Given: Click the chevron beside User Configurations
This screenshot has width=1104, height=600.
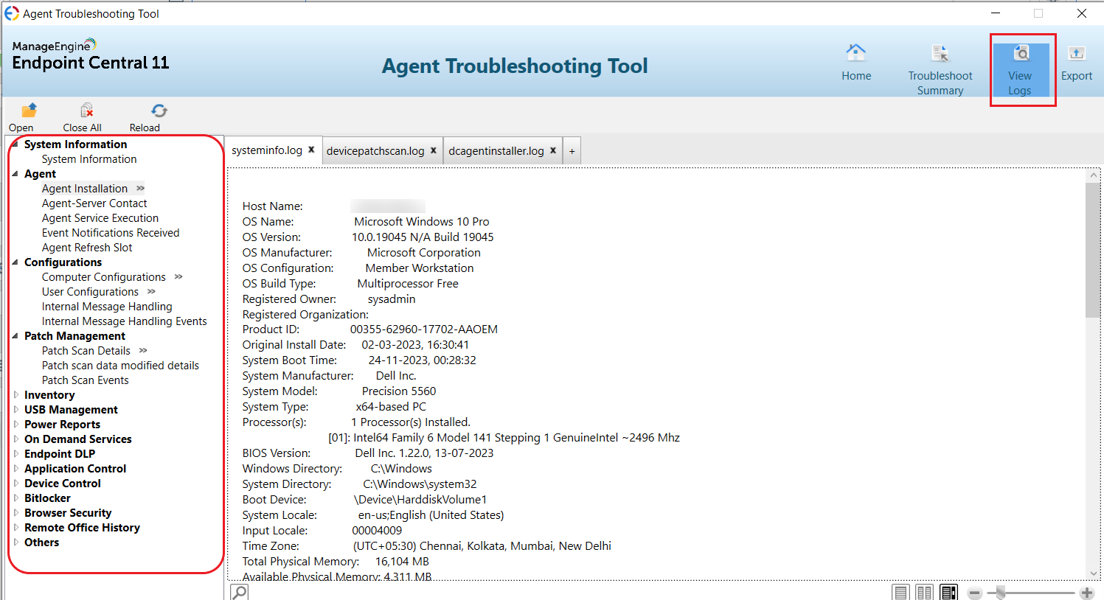Looking at the screenshot, I should [151, 292].
